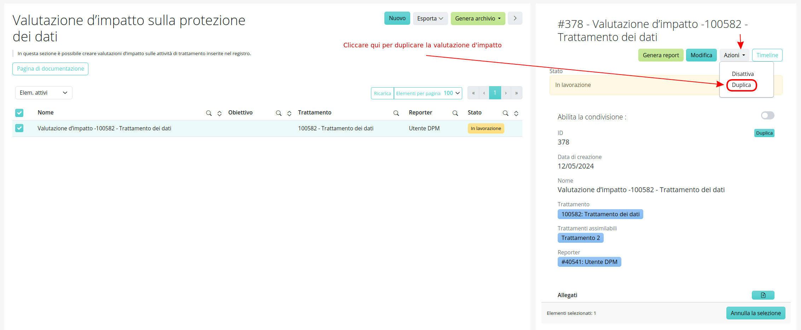801x330 pixels.
Task: Search in the Nome column
Action: 209,113
